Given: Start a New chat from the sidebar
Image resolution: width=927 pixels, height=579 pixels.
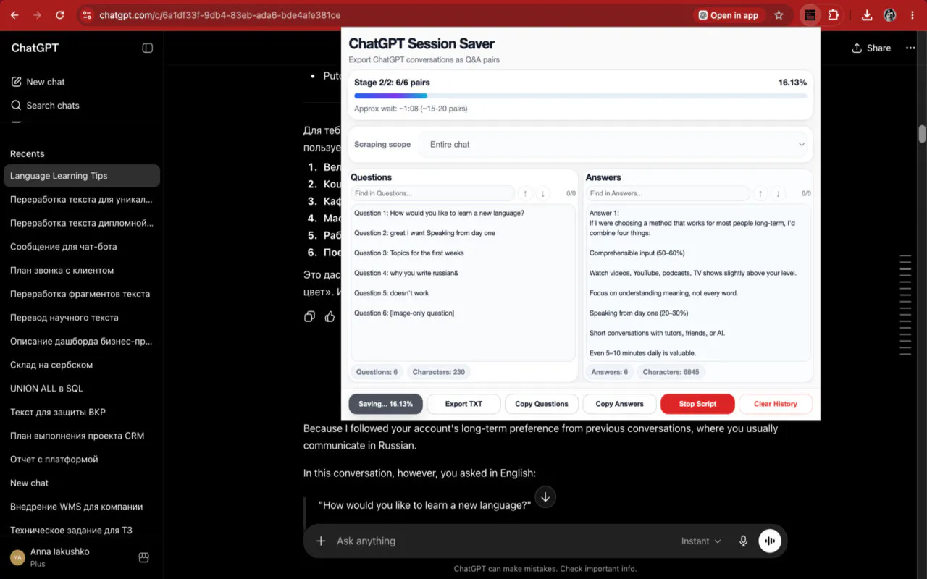Looking at the screenshot, I should pyautogui.click(x=82, y=82).
